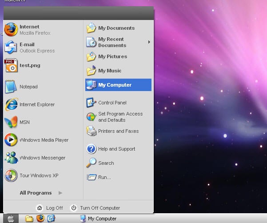Open the My Documents folder
267x223 pixels.
[116, 28]
